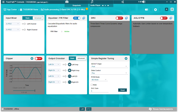
Task: Enable the AGL/OTFB switch
Action: [x=164, y=18]
